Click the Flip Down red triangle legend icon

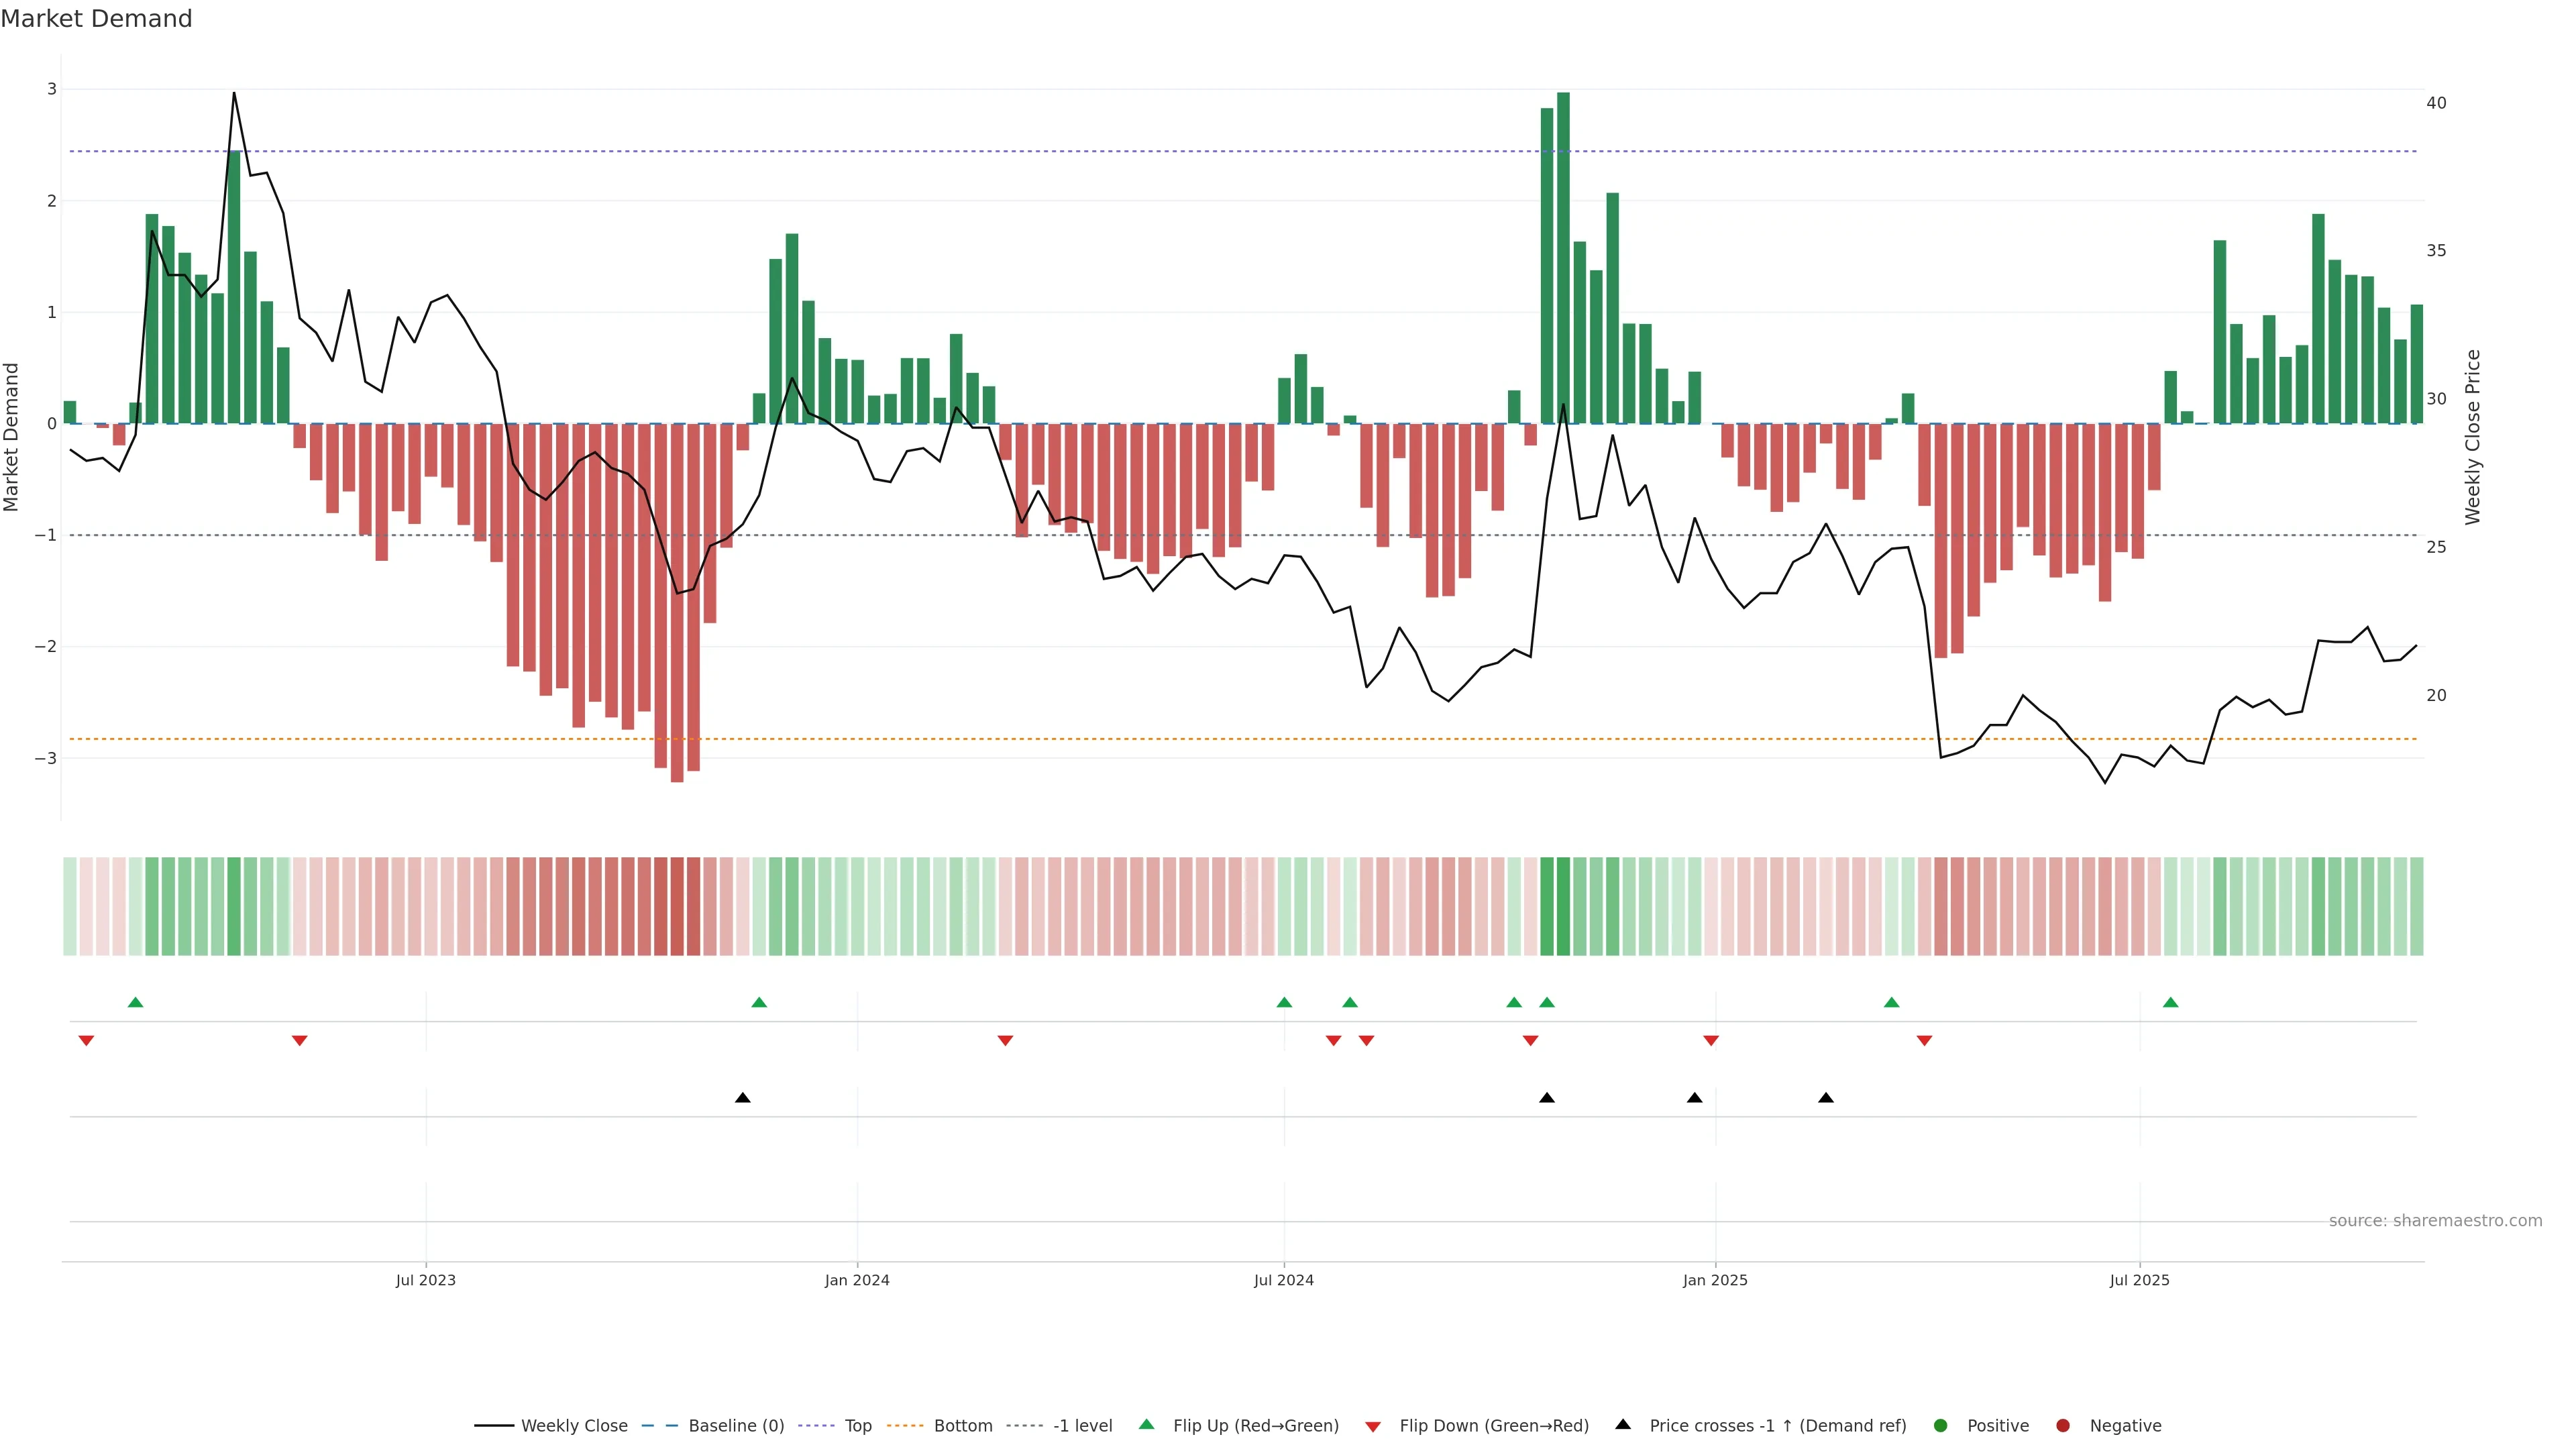tap(1373, 1426)
